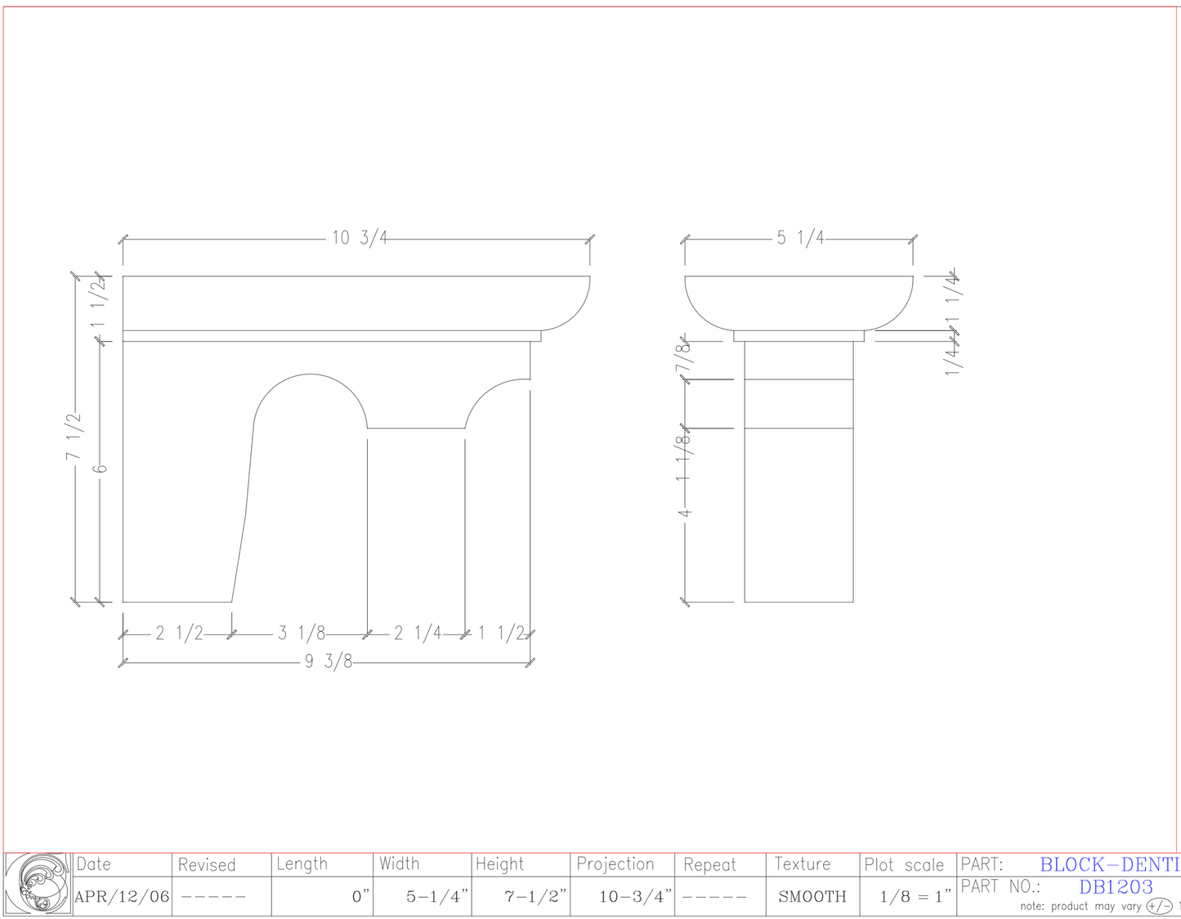This screenshot has width=1181, height=919.
Task: Click the Repeat column header
Action: click(x=709, y=865)
